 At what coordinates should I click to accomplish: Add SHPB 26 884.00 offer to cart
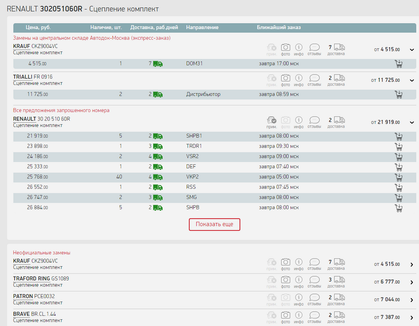pyautogui.click(x=399, y=208)
